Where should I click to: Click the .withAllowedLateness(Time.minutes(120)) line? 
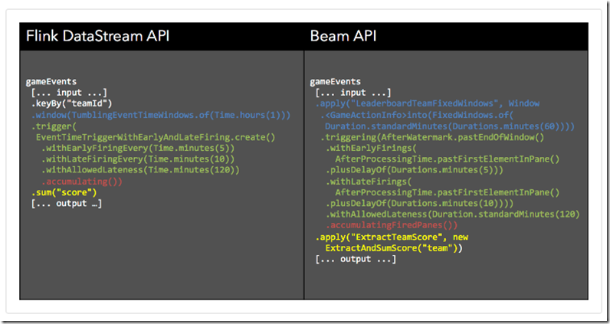coord(140,170)
